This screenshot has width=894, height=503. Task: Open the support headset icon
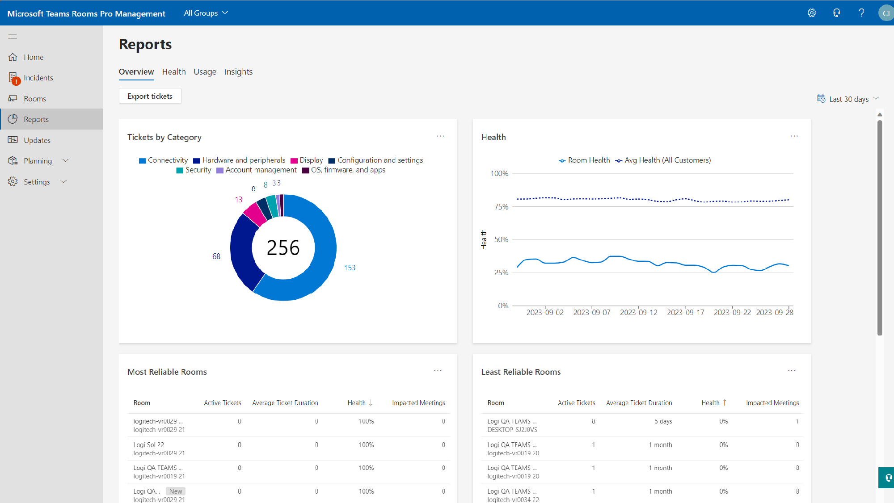(x=836, y=13)
